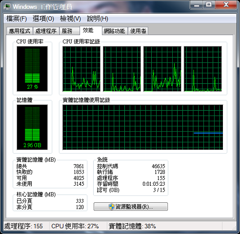Click the 執行緒 value 1728
The width and height of the screenshot is (240, 234).
[x=160, y=172]
